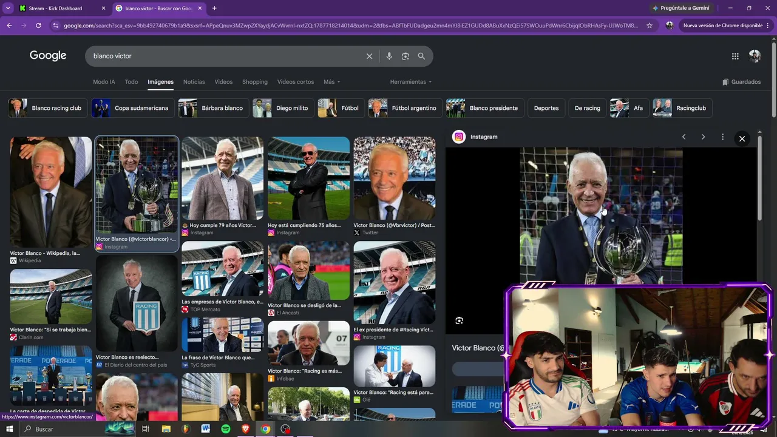Filter by Bárbara blanco chip
Screen dimensions: 777x437
coord(214,108)
